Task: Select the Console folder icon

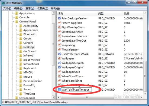Action: coord(17,17)
